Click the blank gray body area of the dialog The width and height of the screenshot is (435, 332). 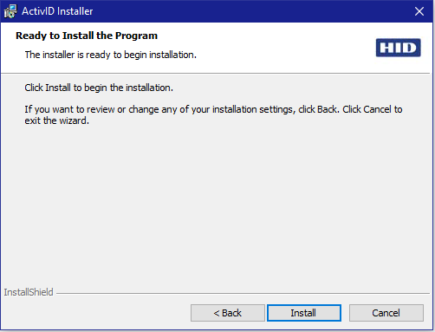coord(217,202)
